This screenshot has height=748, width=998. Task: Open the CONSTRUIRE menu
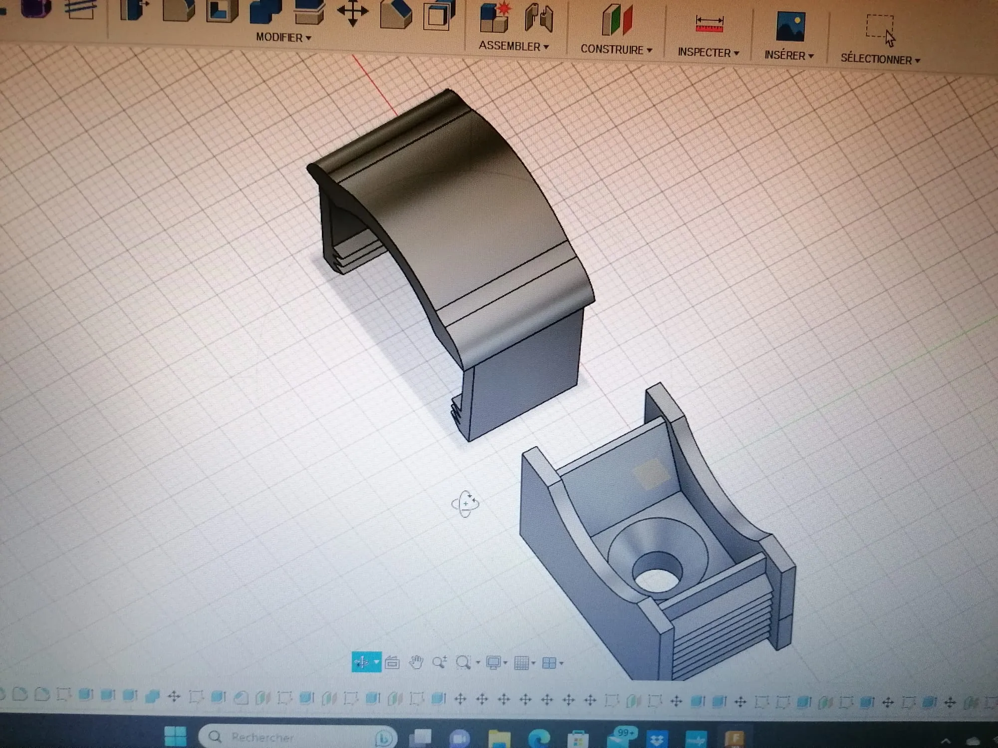click(x=616, y=49)
